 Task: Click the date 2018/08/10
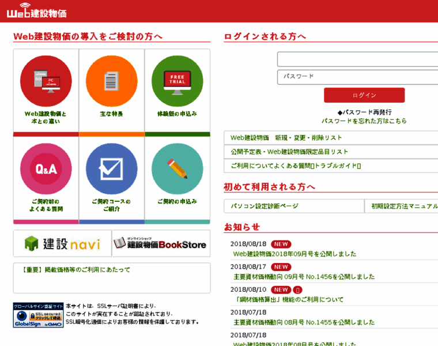[x=248, y=289]
